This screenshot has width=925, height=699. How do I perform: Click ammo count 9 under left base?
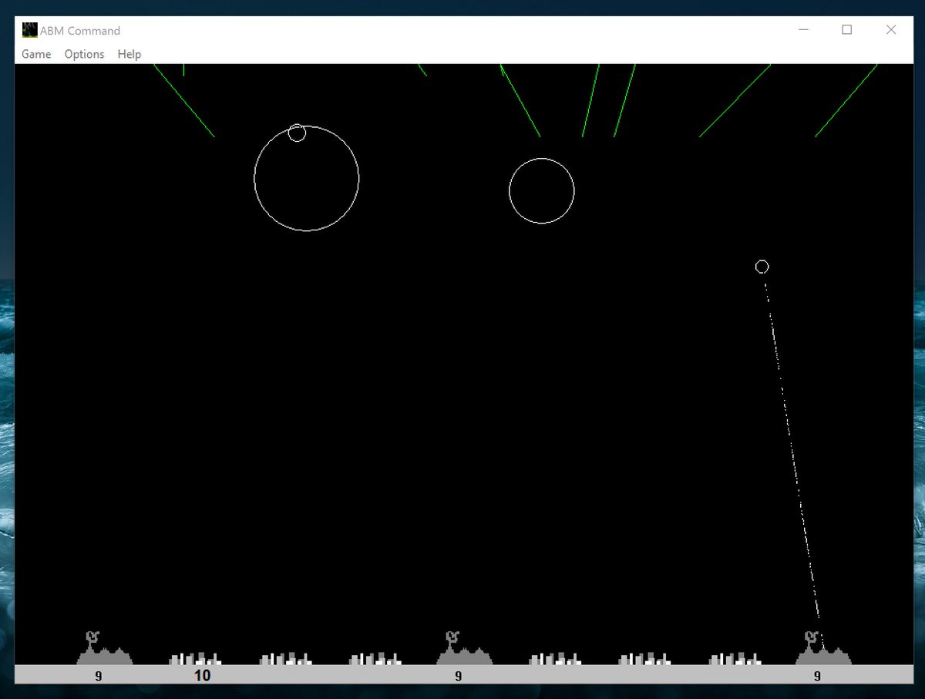click(99, 677)
